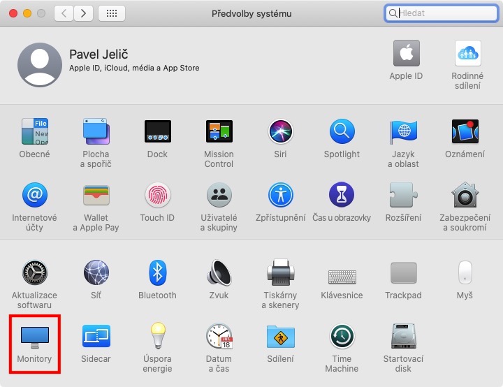
Task: Show all preferences grid button
Action: coord(112,13)
